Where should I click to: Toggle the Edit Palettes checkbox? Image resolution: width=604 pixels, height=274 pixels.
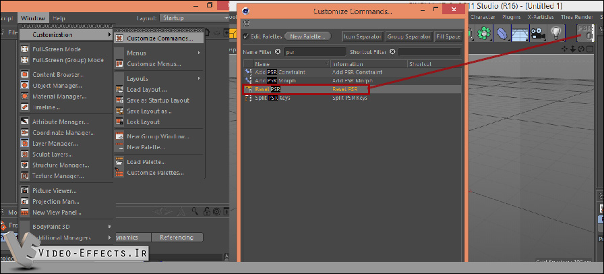[246, 36]
